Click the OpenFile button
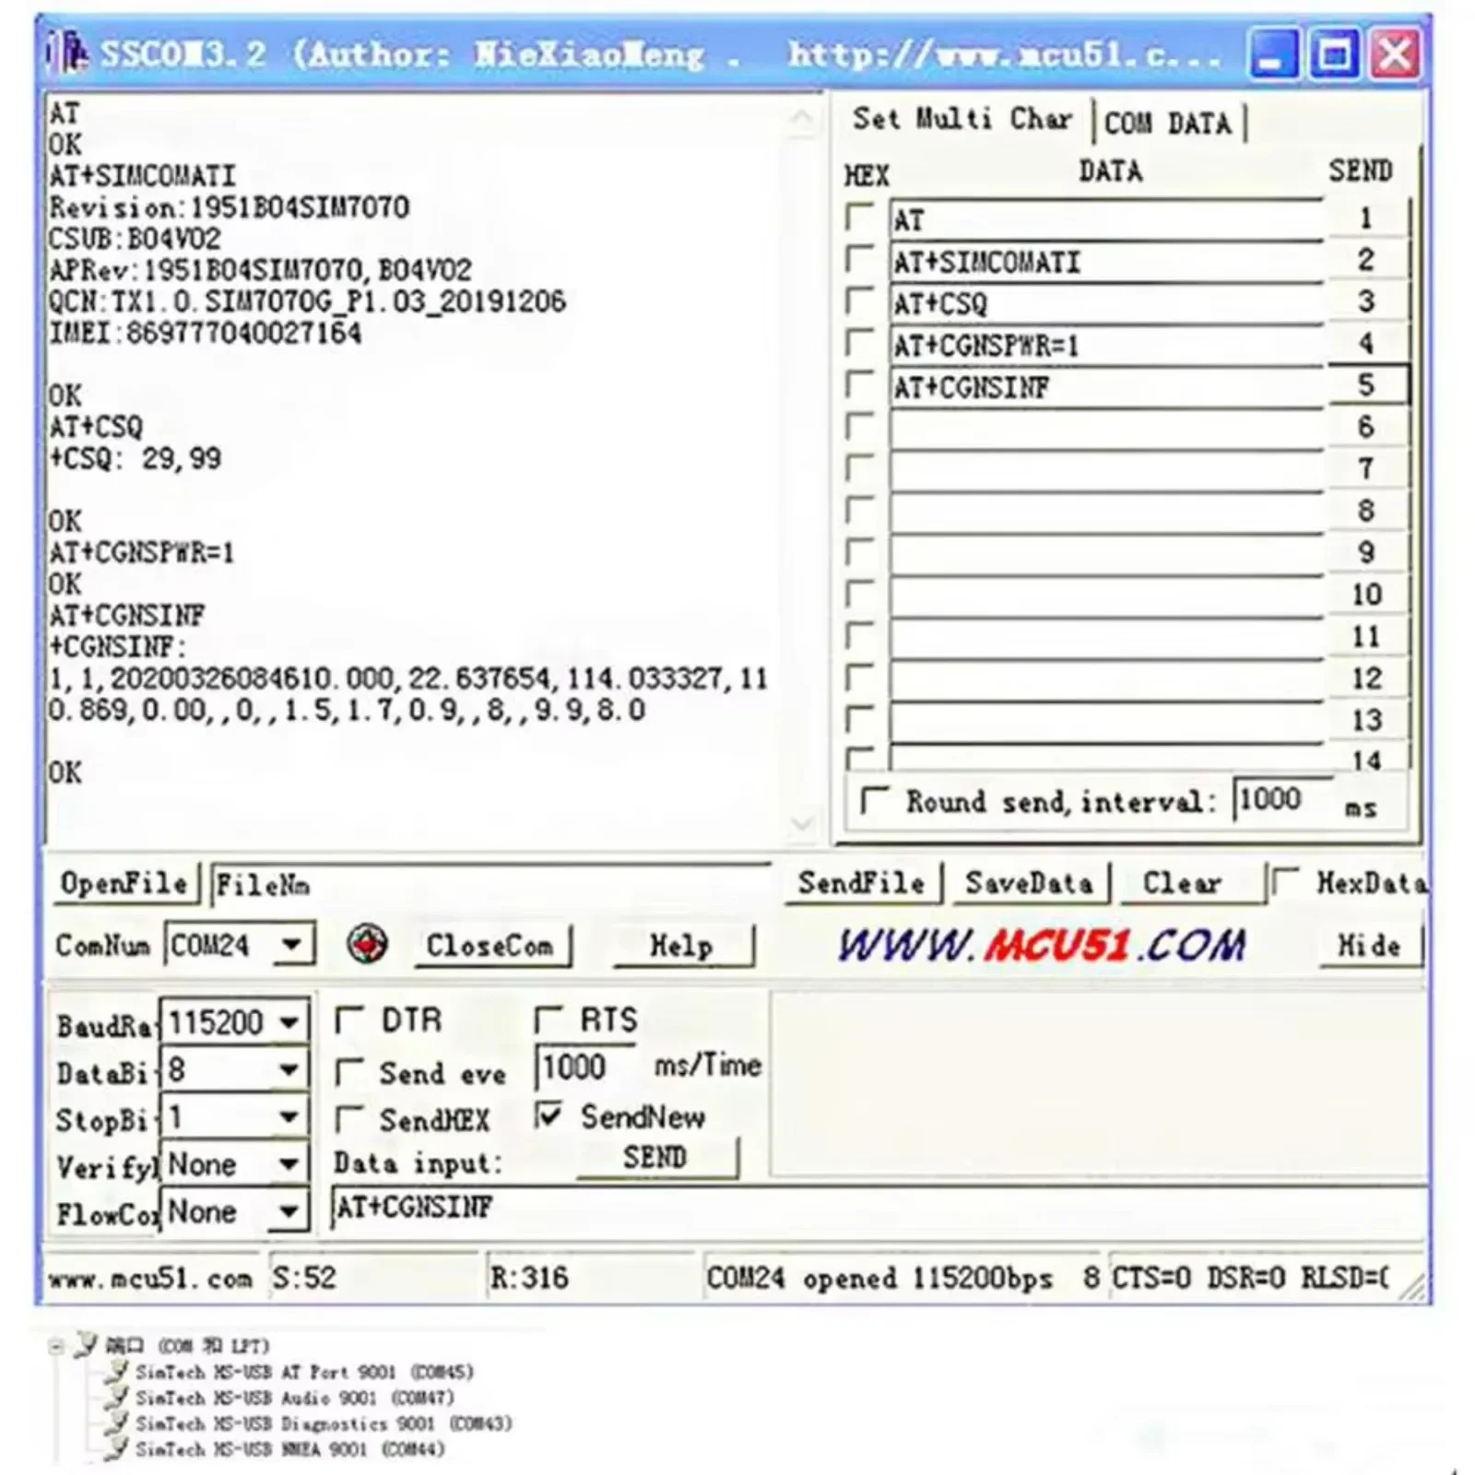The height and width of the screenshot is (1475, 1475). [124, 883]
